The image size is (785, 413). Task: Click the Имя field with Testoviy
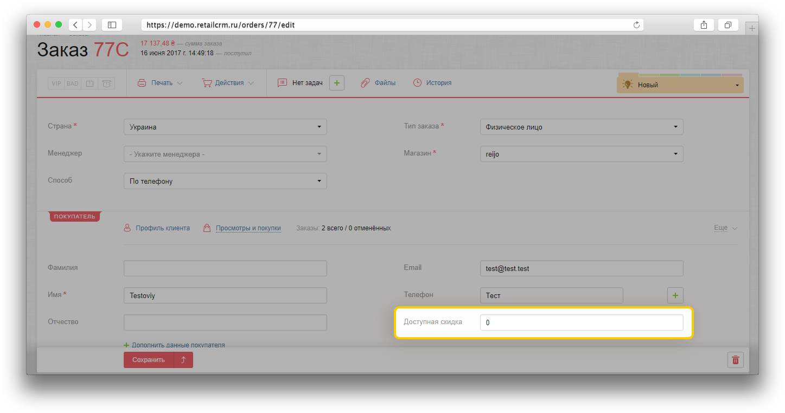point(225,295)
